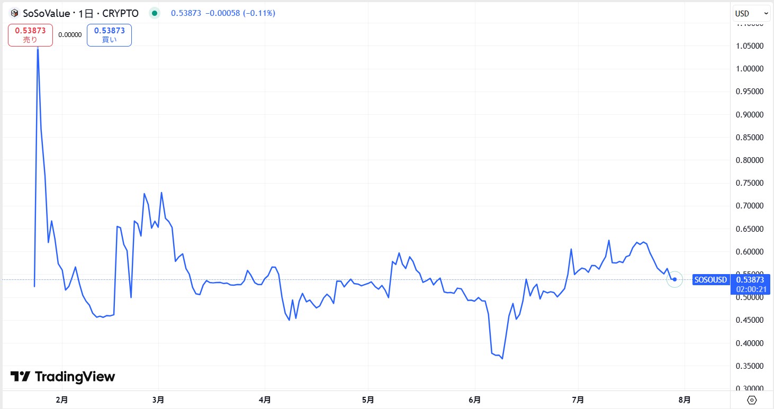
Task: Click the last price marker dot
Action: pos(674,279)
